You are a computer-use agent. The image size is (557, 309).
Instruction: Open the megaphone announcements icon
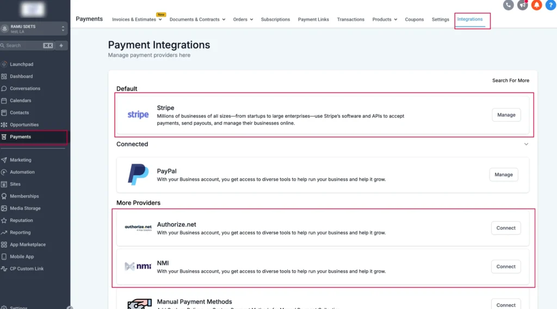(523, 5)
